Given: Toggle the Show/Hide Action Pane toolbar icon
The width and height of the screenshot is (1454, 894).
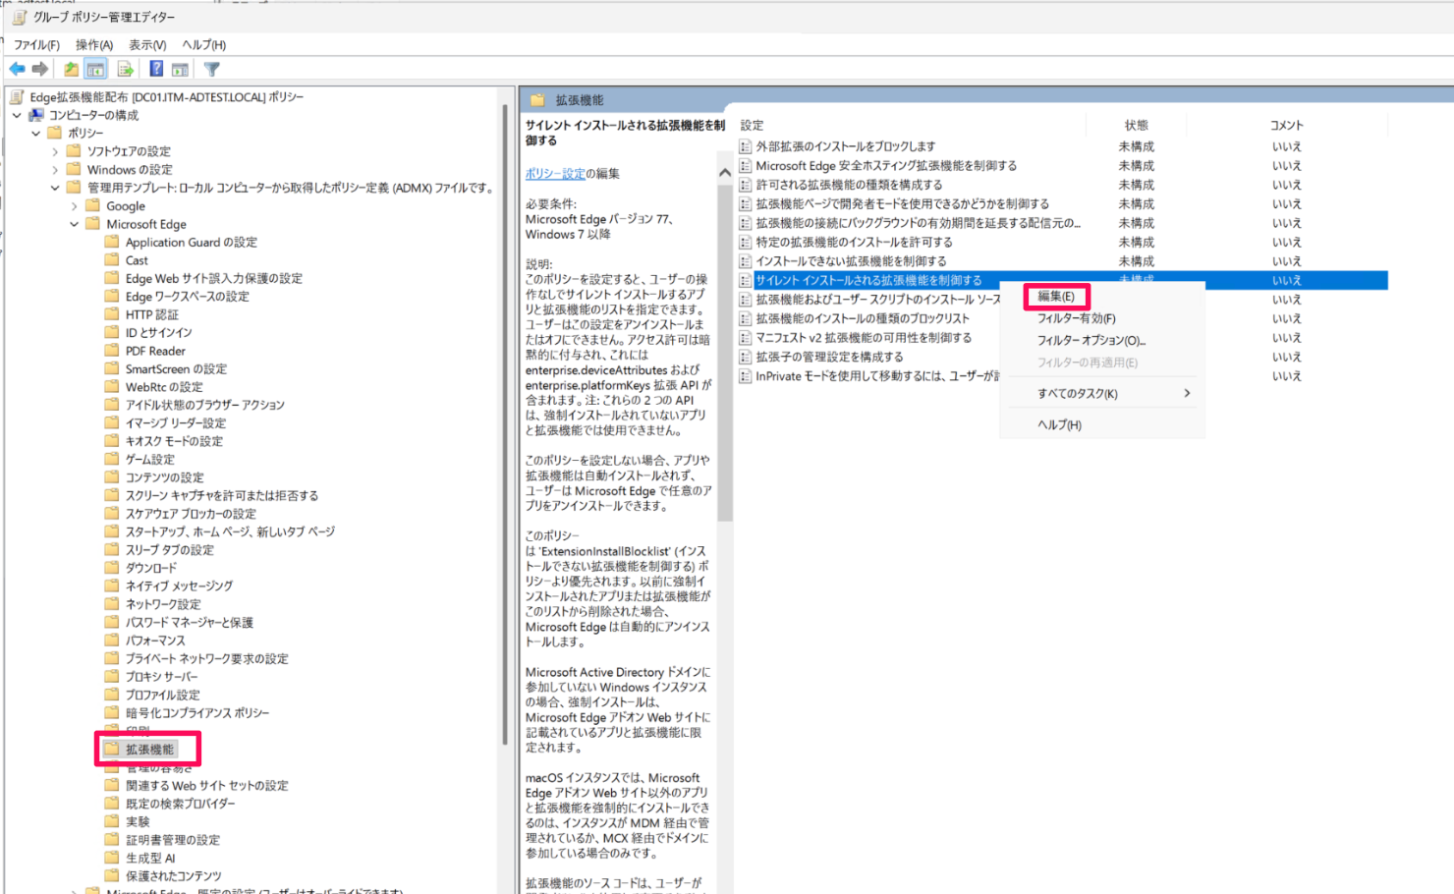Looking at the screenshot, I should [180, 69].
